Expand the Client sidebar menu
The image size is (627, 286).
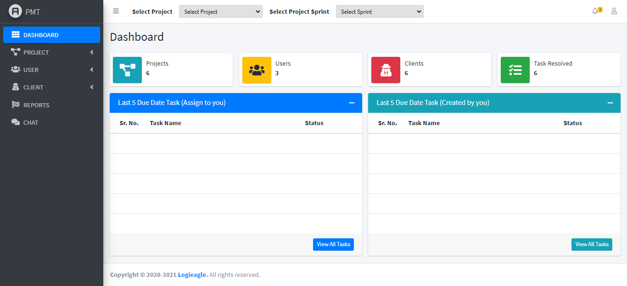click(x=51, y=87)
